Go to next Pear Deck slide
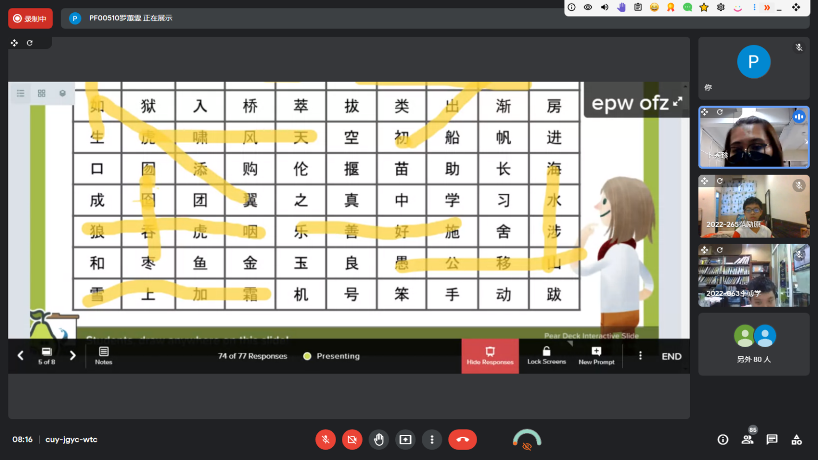Screen dimensions: 818x460 72,355
